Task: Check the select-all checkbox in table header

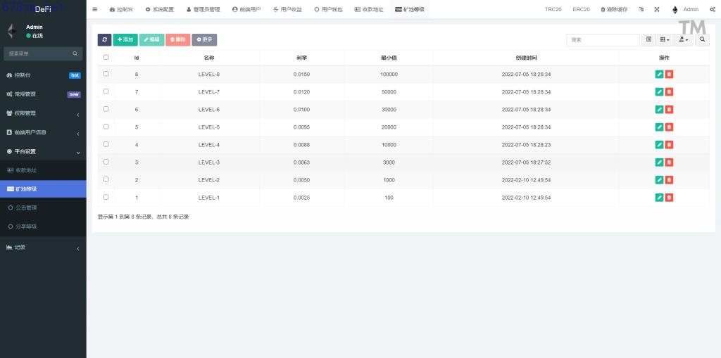Action: click(106, 57)
